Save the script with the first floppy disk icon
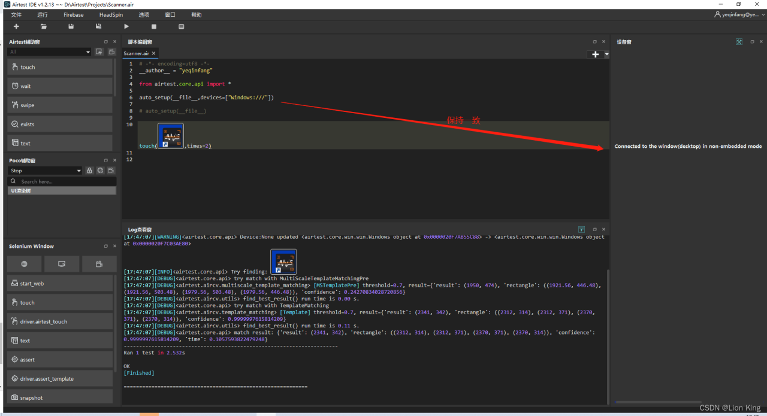767x416 pixels. 71,26
